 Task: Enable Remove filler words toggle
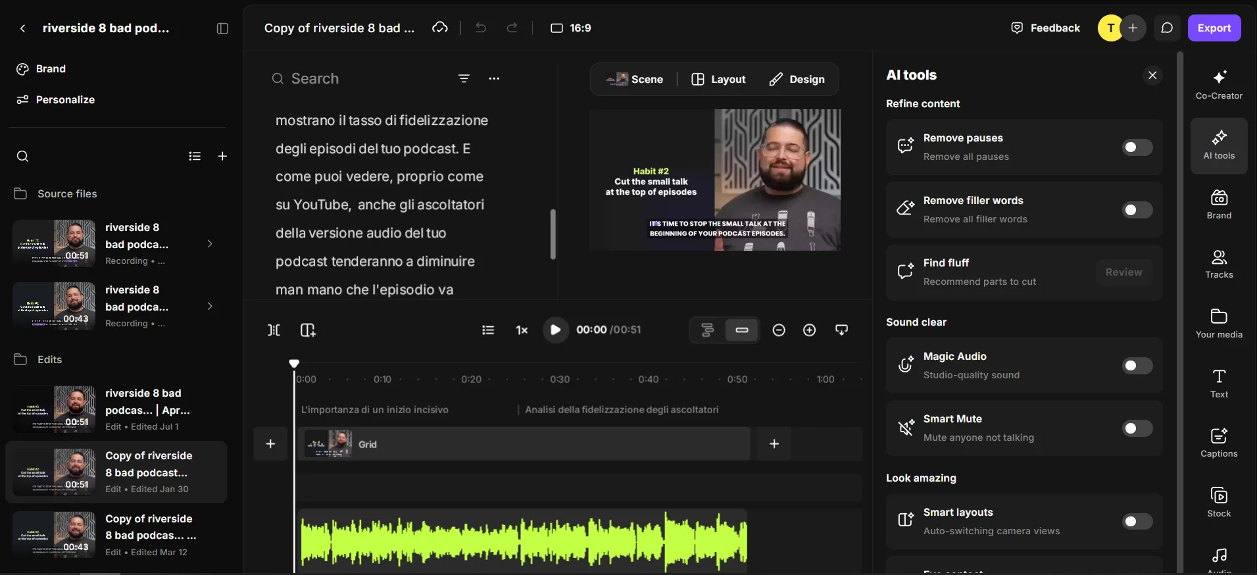[x=1137, y=210]
